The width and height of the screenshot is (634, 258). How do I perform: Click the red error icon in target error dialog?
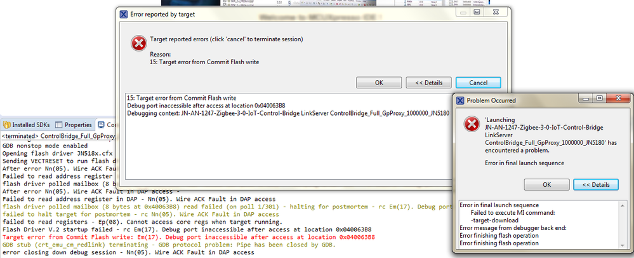point(139,43)
